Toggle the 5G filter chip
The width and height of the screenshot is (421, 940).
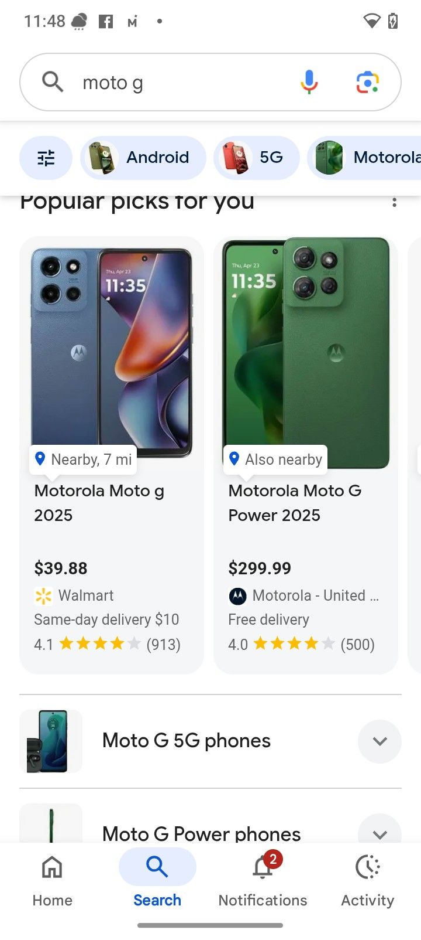coord(256,158)
